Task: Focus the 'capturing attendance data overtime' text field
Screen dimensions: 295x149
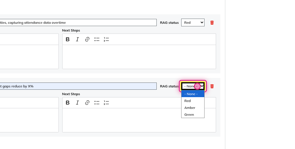Action: 78,22
